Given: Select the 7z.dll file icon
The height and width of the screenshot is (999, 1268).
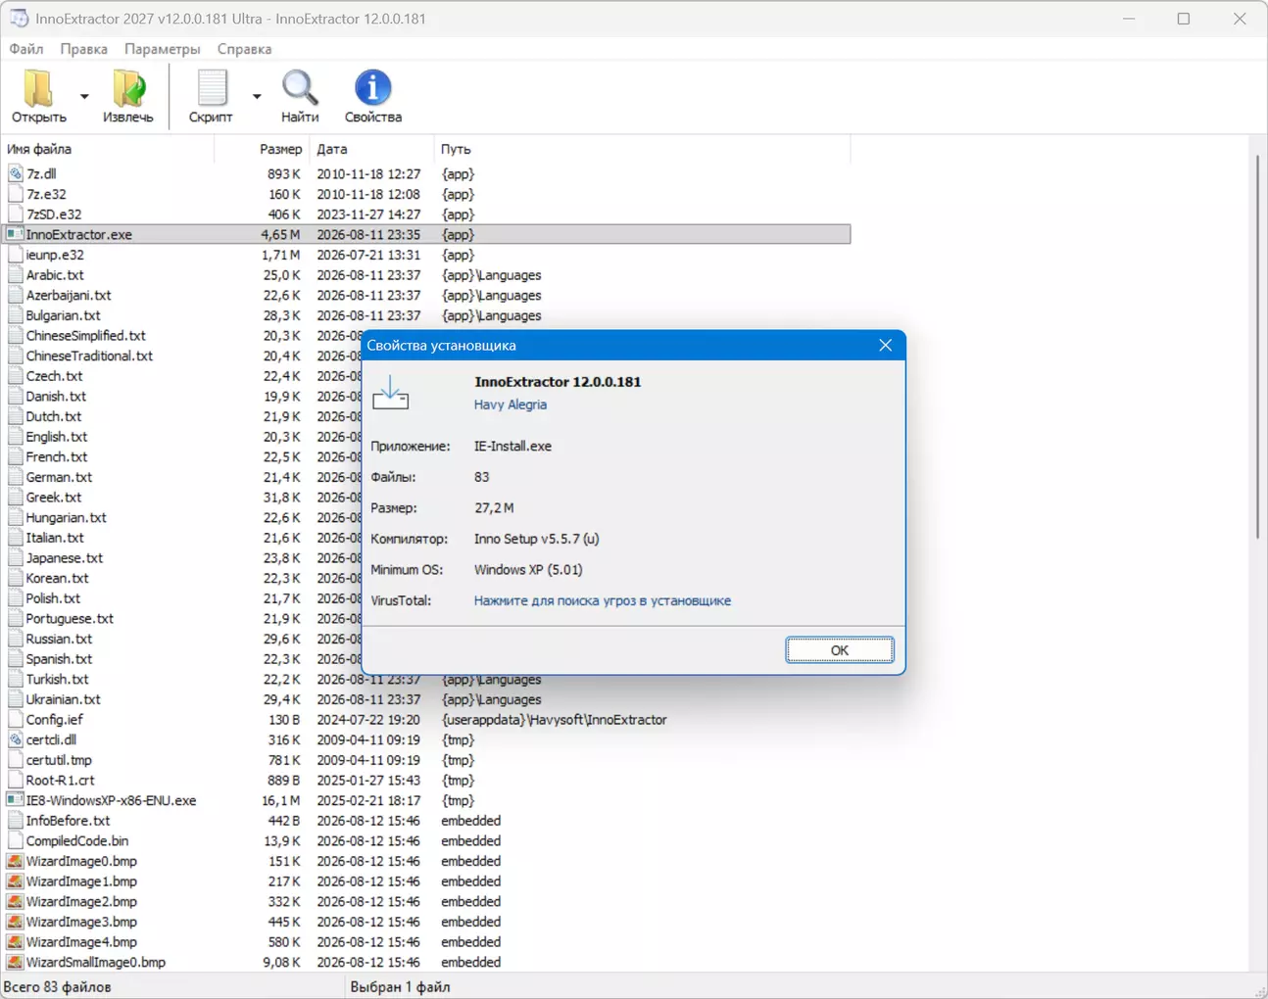Looking at the screenshot, I should [x=16, y=173].
